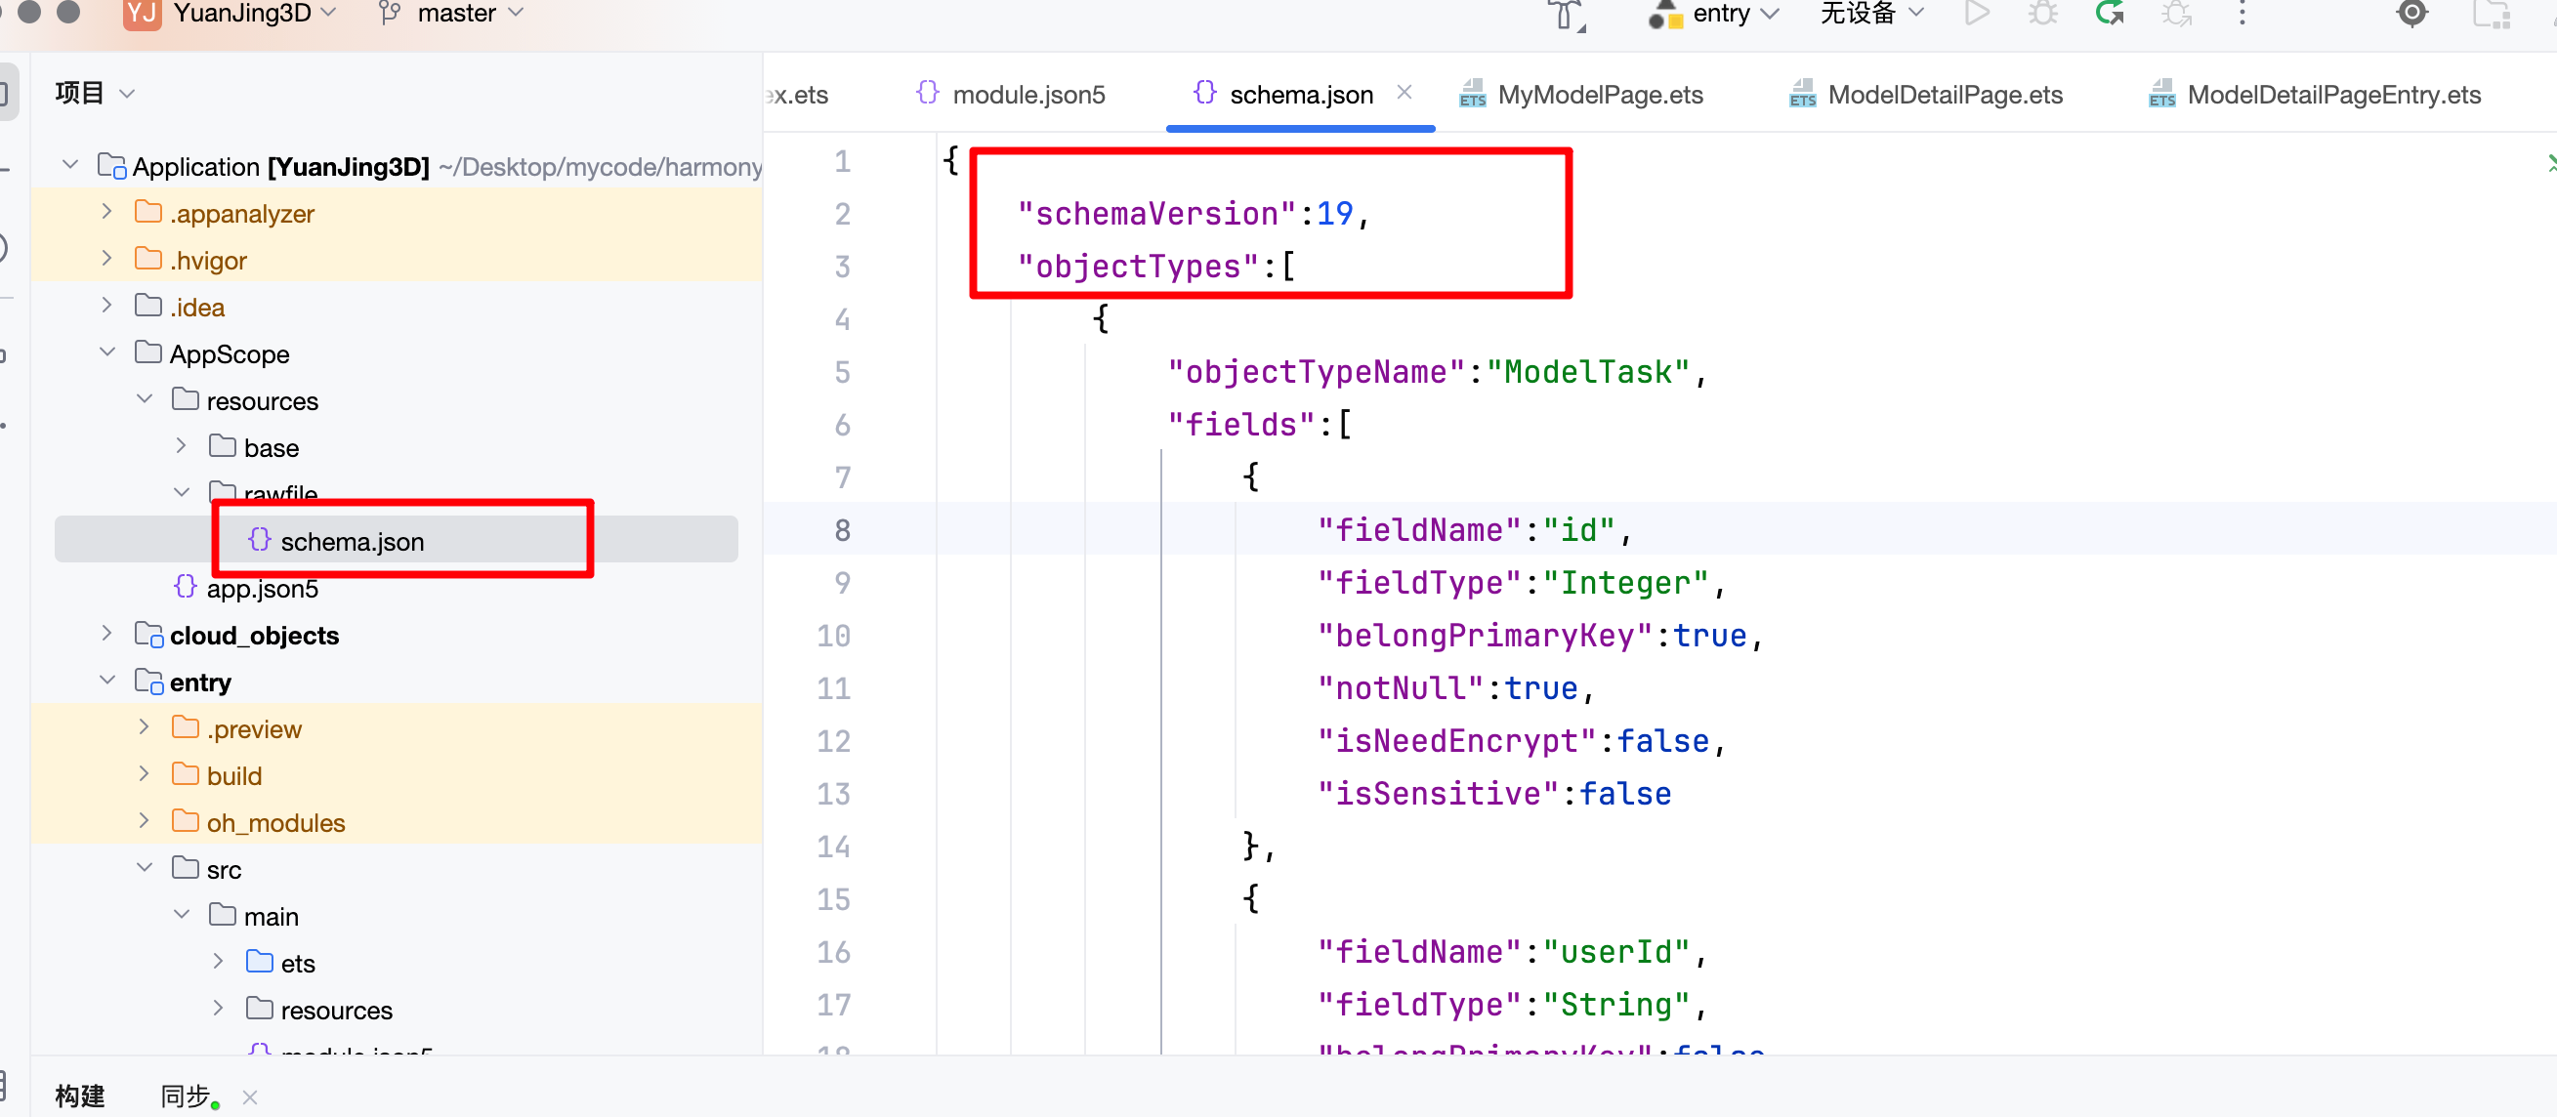
Task: Collapse the AppScope folder
Action: pyautogui.click(x=107, y=352)
